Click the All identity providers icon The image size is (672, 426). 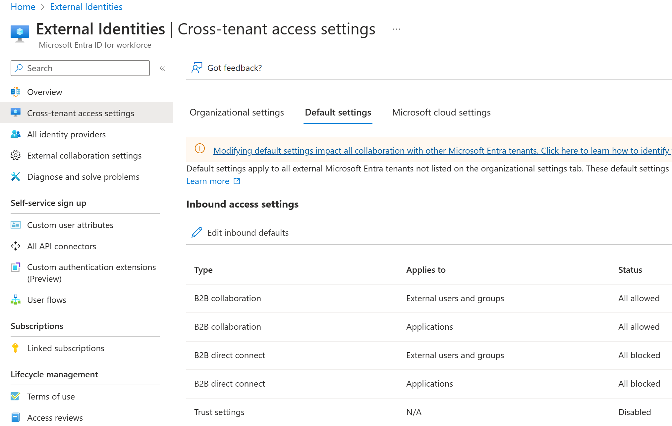point(15,133)
